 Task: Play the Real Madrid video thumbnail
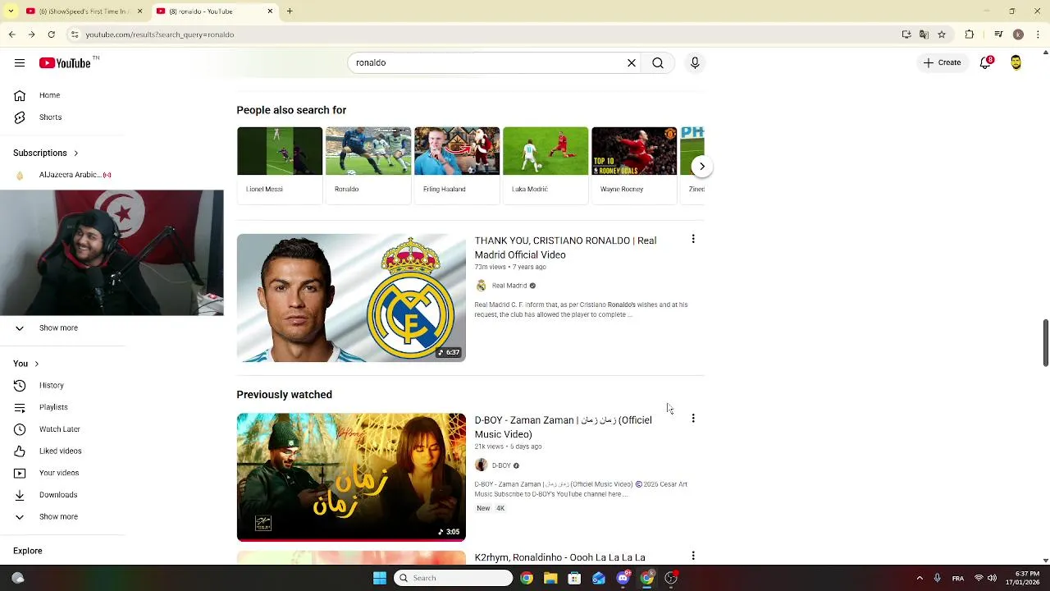351,298
